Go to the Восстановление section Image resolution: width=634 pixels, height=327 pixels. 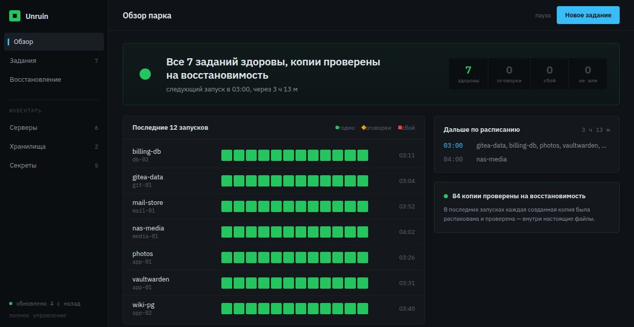click(x=54, y=80)
